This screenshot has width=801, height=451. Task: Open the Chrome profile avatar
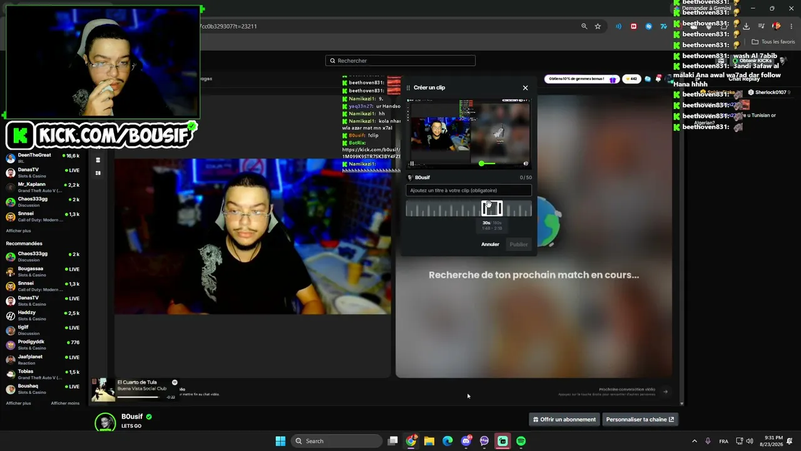[x=777, y=26]
